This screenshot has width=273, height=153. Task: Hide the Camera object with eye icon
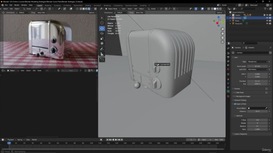267,18
